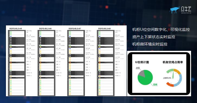Select cabinet title DGFG-BL2-A5
Viewport: 197px width, 103px height.
pos(15,29)
